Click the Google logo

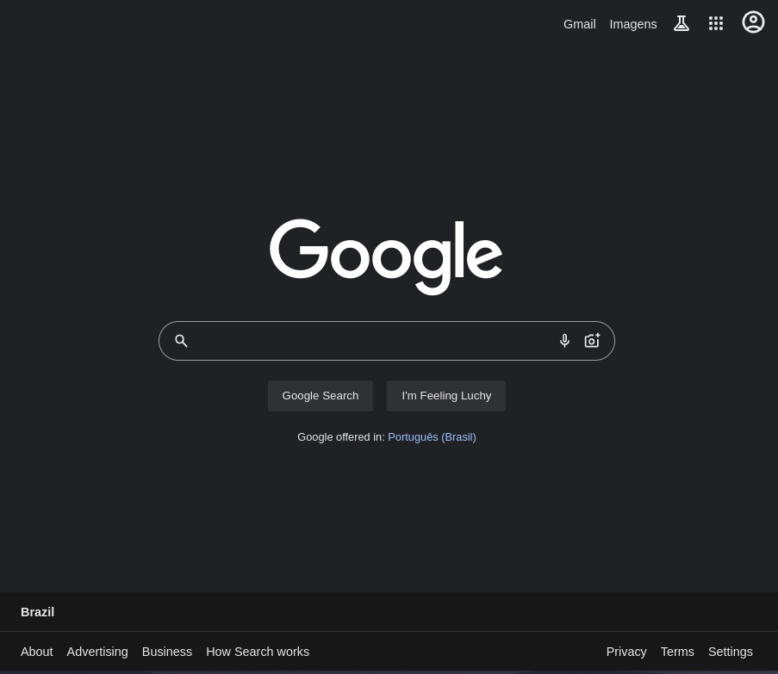click(x=386, y=257)
